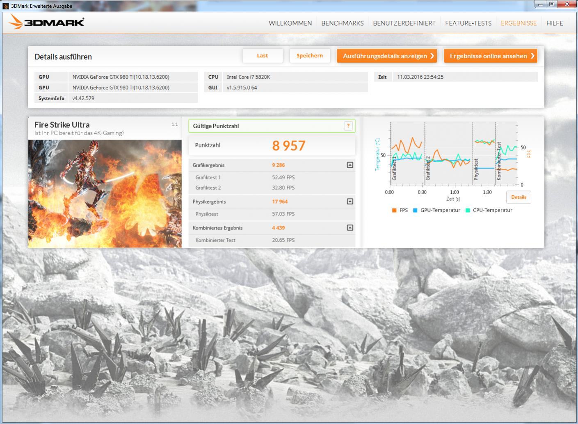This screenshot has width=578, height=424.
Task: Click the Fire Strike Ultra thumbnail image
Action: click(x=105, y=194)
